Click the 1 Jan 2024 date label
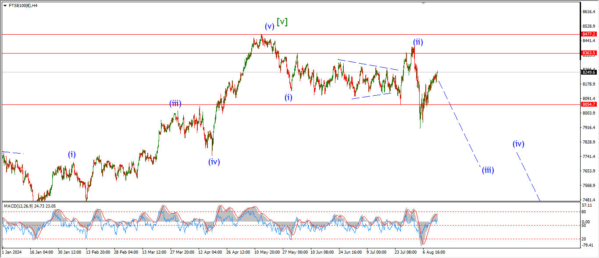 tap(11, 253)
